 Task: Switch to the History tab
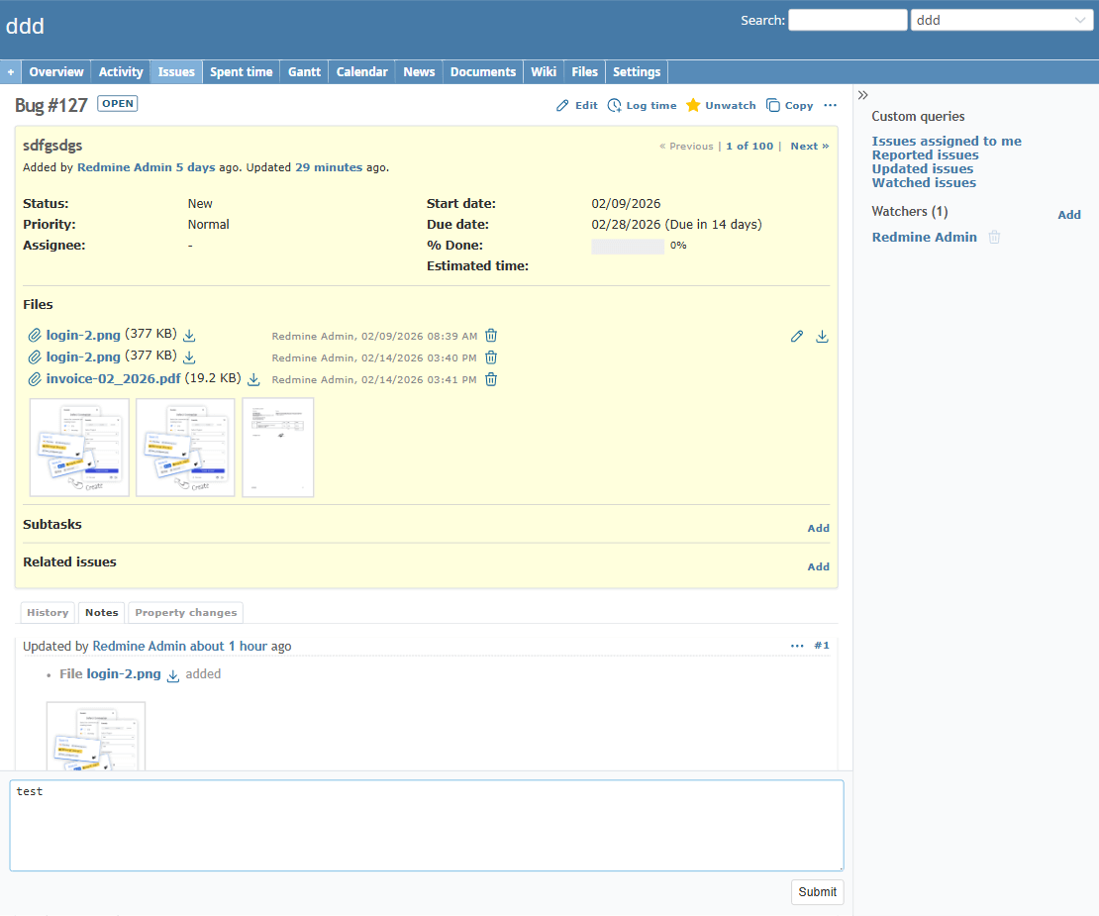pos(48,613)
